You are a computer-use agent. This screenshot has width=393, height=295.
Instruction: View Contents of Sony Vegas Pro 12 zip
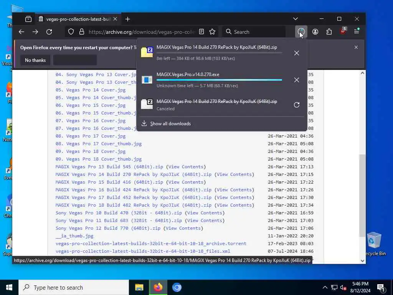click(x=183, y=228)
